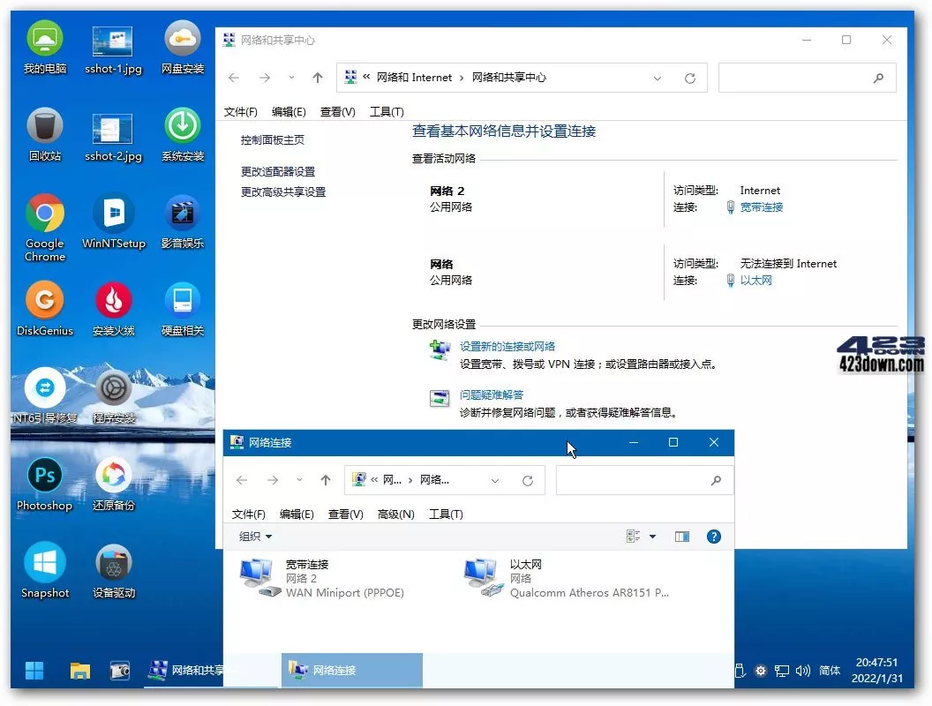
Task: Toggle the preview pane in 网络连接
Action: (x=681, y=536)
